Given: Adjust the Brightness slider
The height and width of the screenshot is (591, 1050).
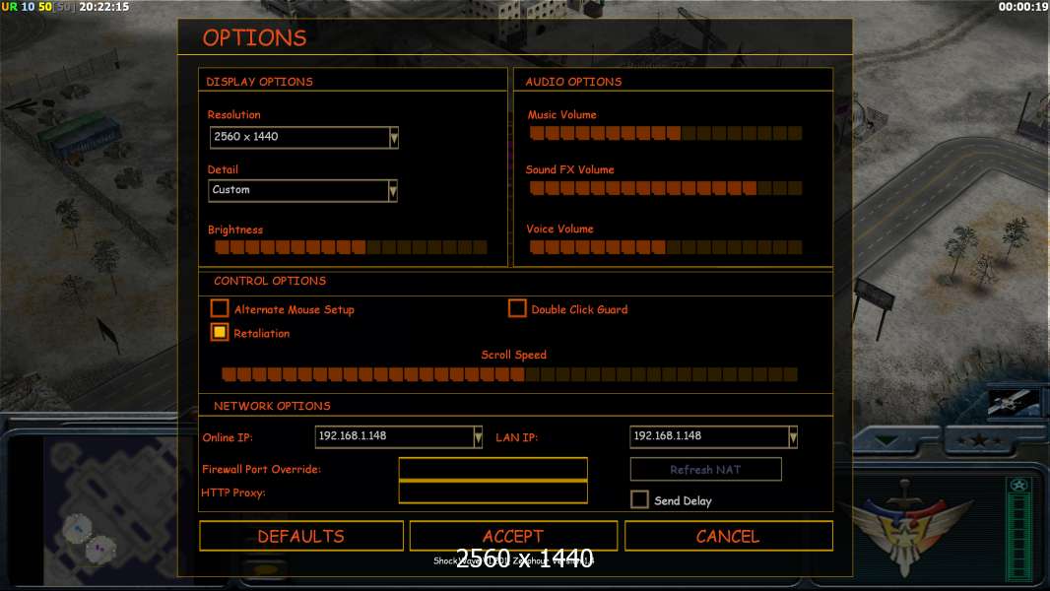Looking at the screenshot, I should tap(351, 247).
